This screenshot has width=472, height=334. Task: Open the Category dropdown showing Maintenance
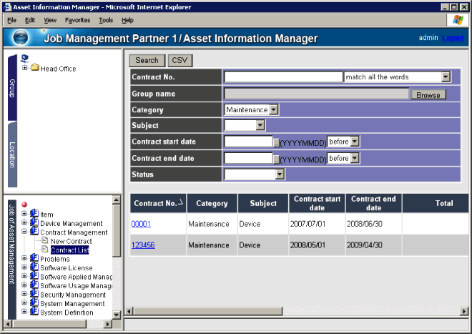point(274,110)
